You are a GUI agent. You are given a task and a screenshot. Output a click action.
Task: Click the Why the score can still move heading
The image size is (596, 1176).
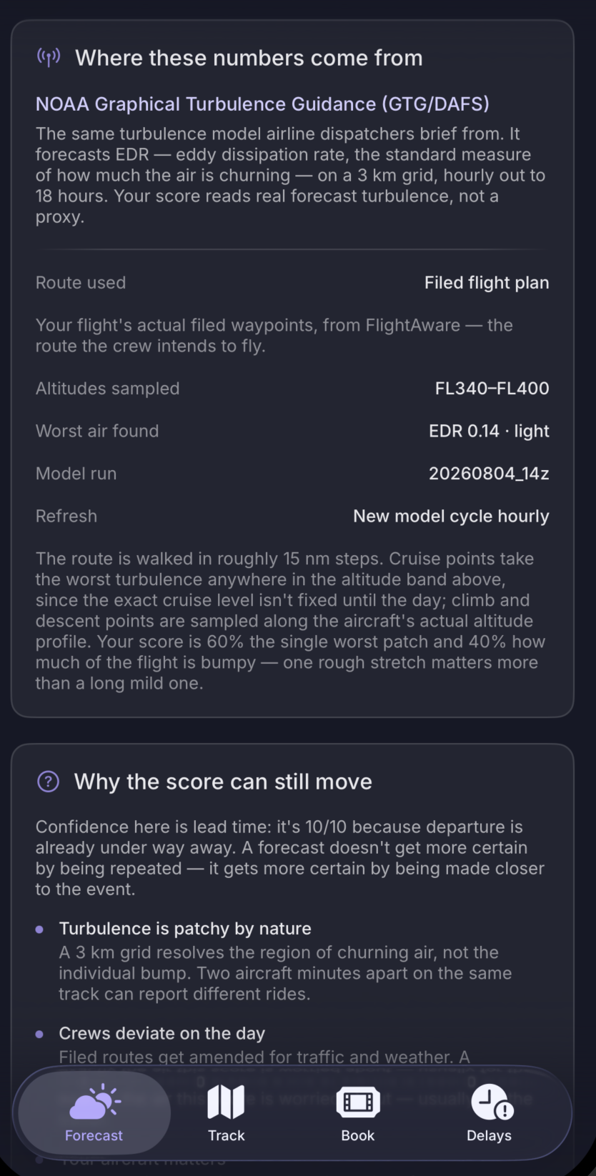point(223,781)
